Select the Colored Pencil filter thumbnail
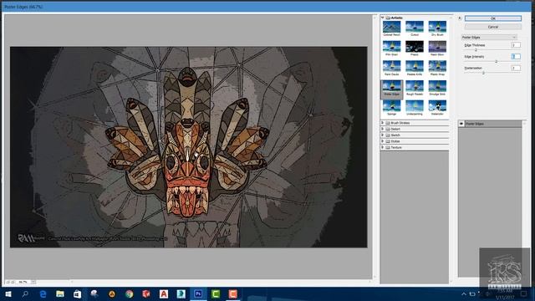The image size is (535, 301). click(391, 27)
